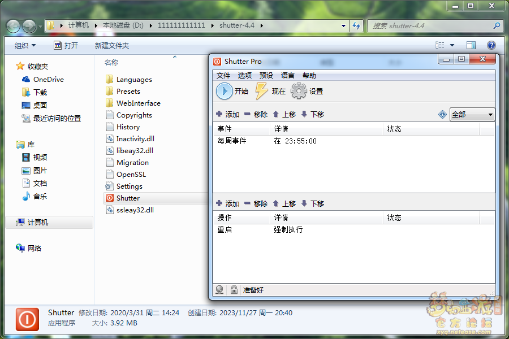Expand the arrow after 111111111111 breadcrumb
Screen dimensions: 509x339
click(x=212, y=25)
